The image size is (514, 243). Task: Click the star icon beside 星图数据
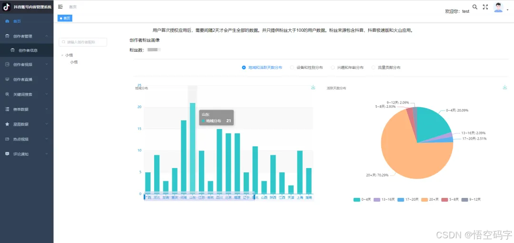[x=7, y=124]
